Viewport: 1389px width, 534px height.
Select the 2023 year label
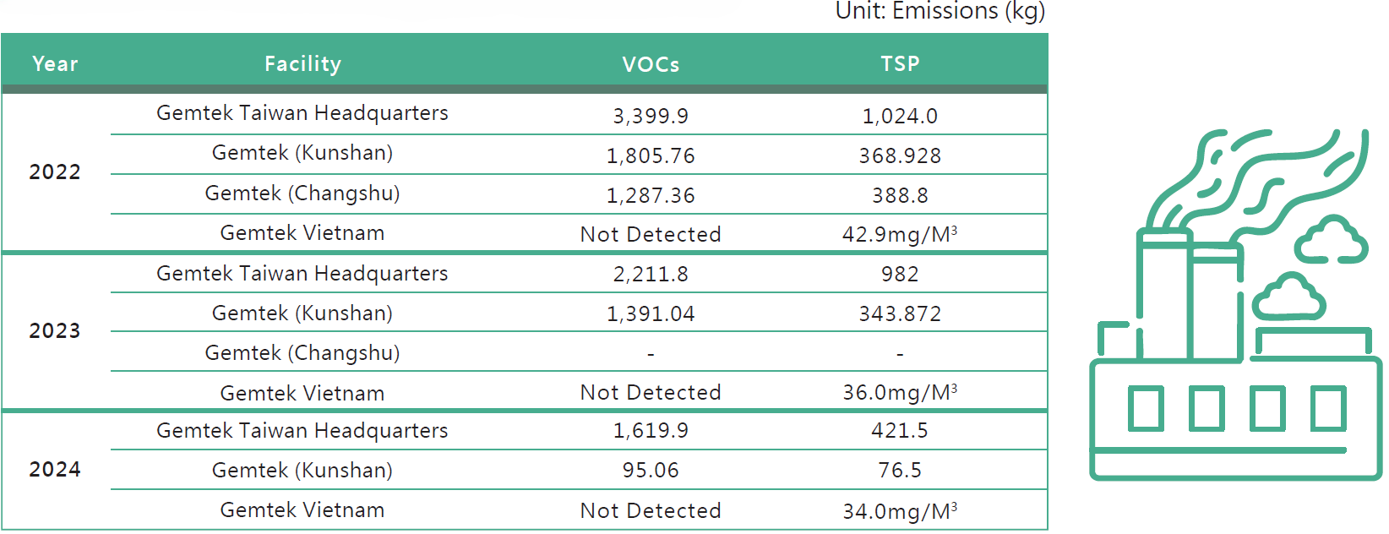[55, 331]
